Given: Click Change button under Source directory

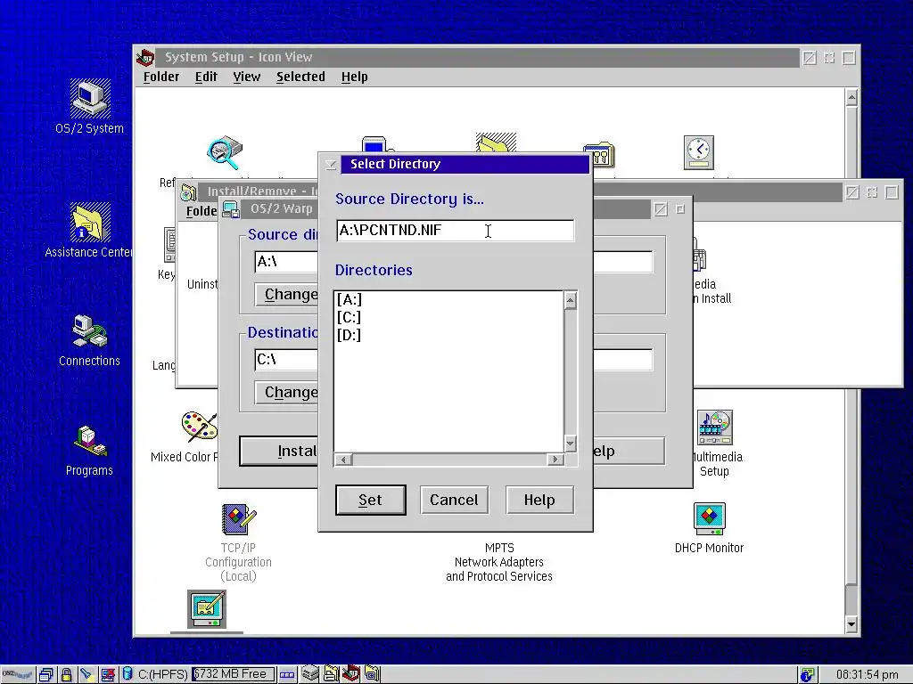Looking at the screenshot, I should click(x=287, y=294).
